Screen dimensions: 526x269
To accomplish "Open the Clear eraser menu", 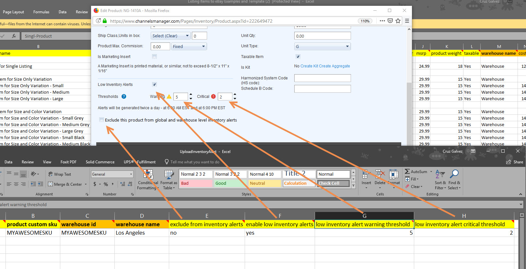I will click(414, 186).
